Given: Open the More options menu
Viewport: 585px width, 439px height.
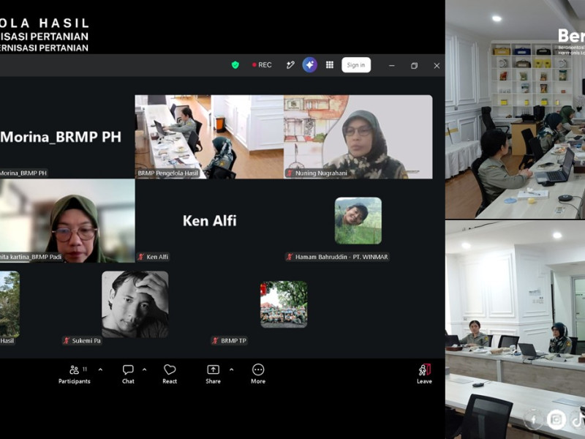Looking at the screenshot, I should 258,375.
